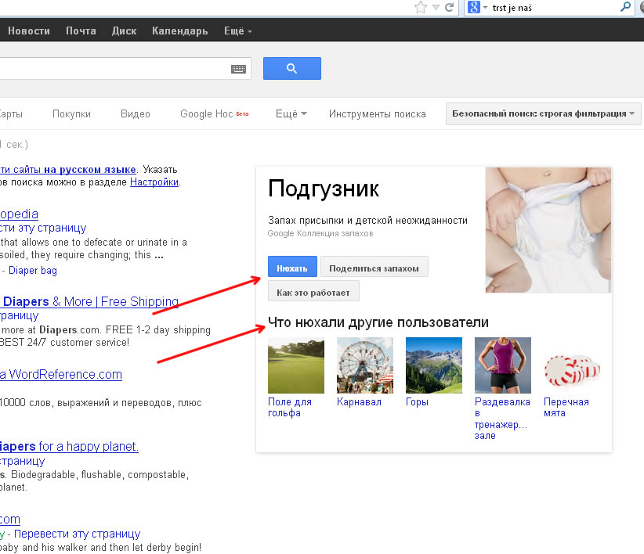Bookmark this page with the star icon
The height and width of the screenshot is (554, 644).
point(421,8)
